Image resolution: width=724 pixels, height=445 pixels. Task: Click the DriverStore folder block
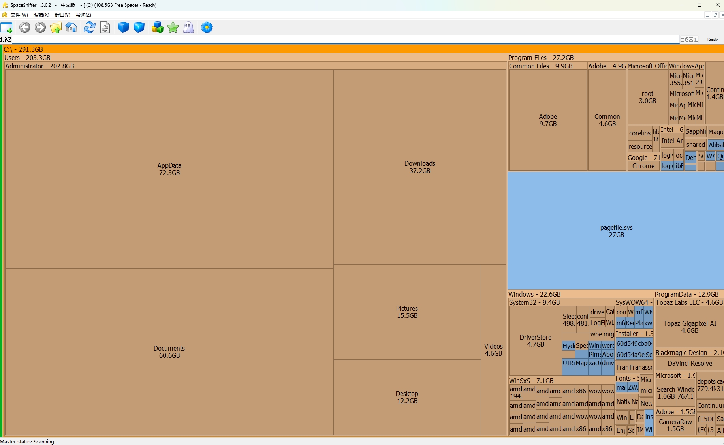[535, 341]
